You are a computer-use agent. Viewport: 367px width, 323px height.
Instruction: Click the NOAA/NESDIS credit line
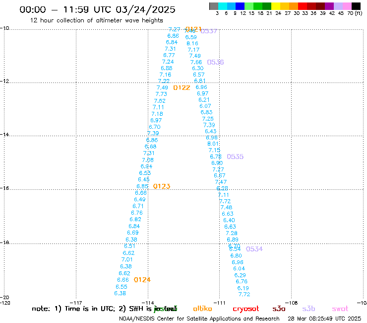199,319
